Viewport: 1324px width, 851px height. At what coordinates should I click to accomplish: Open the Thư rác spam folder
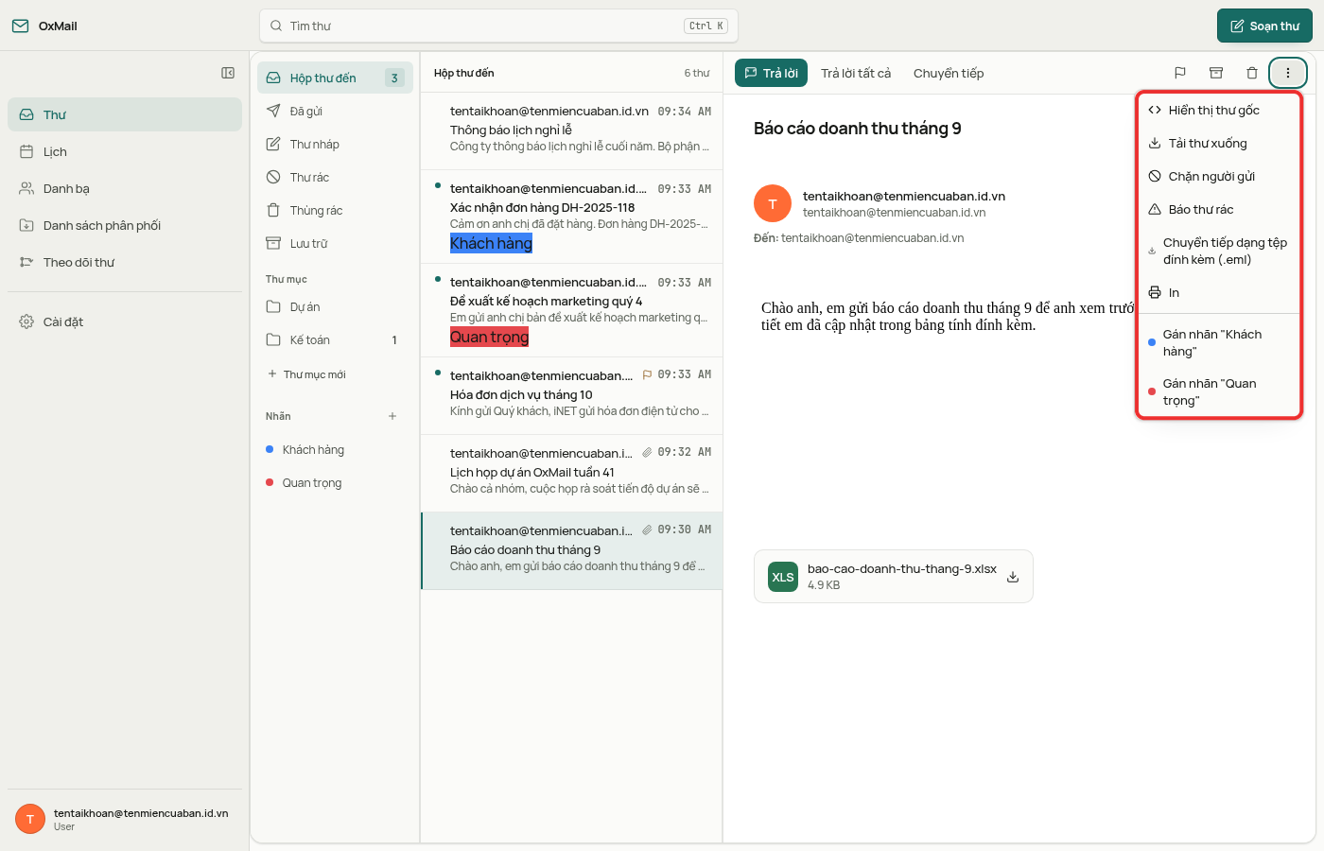[335, 177]
